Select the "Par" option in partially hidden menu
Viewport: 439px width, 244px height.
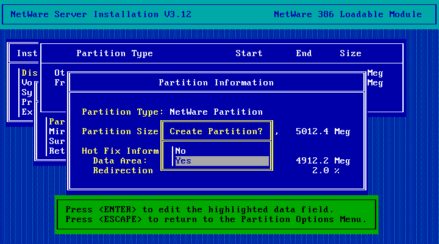click(x=57, y=121)
